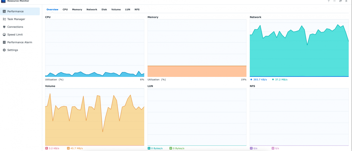
Task: Select the Network tab
Action: pos(92,10)
